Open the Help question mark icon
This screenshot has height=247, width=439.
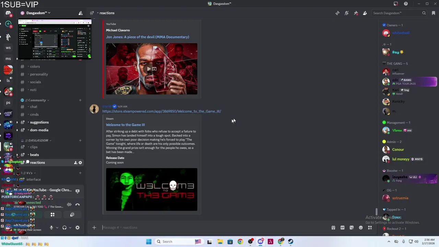[x=406, y=4]
